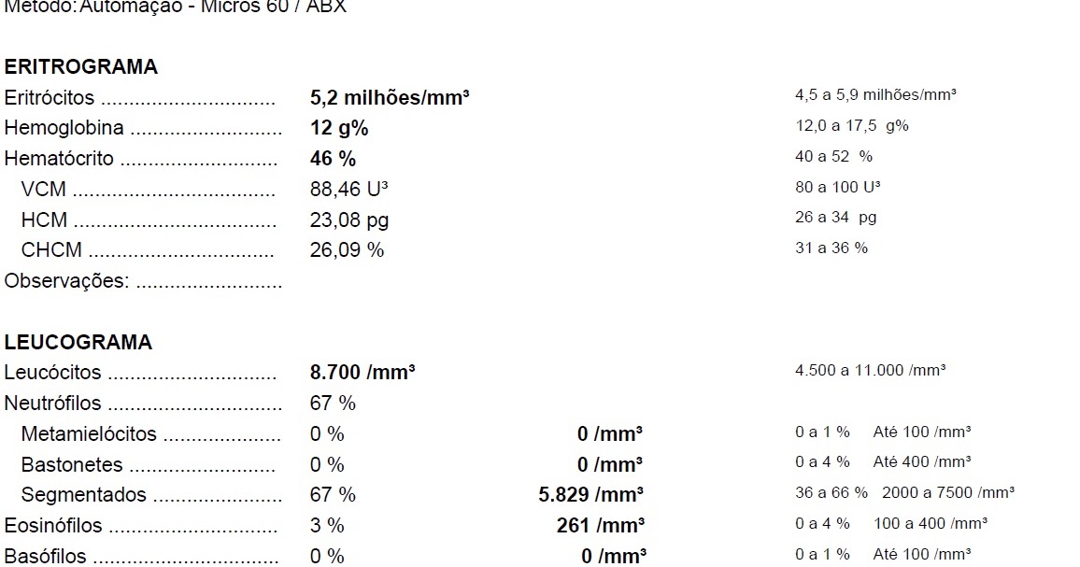1080x567 pixels.
Task: Click the Segmentados reference 2000 a 7500 /mm³
Action: (947, 492)
